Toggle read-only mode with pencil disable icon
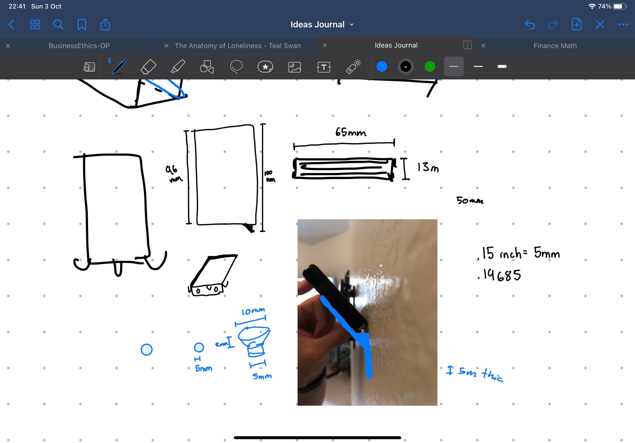 click(600, 24)
